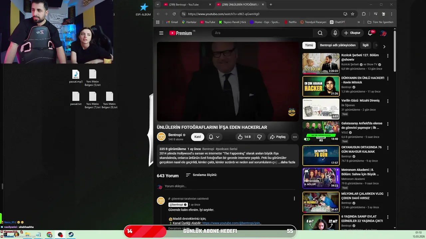
Task: Open Chrome media control icon
Action: (375, 14)
